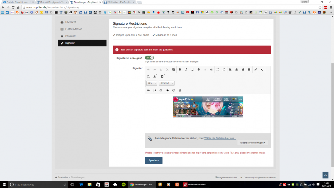Open the Passwort settings tab
Screen dimensions: 334x188
(70, 36)
